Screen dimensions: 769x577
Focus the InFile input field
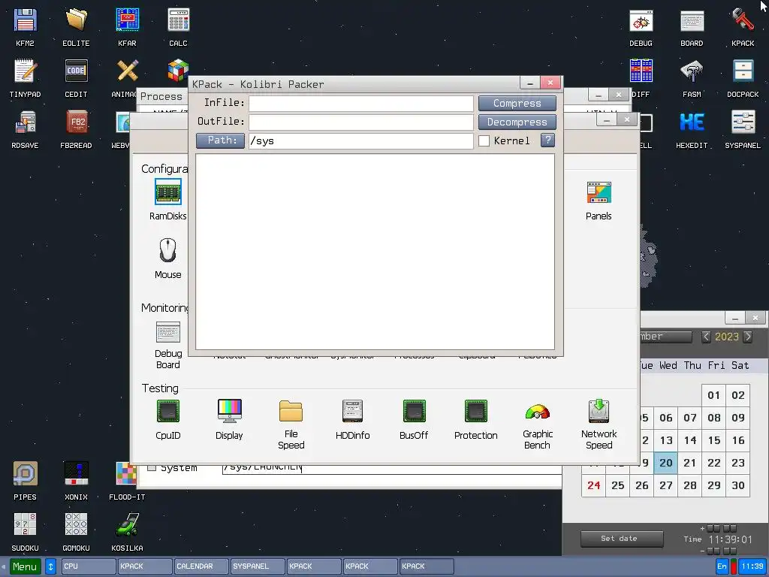point(361,103)
